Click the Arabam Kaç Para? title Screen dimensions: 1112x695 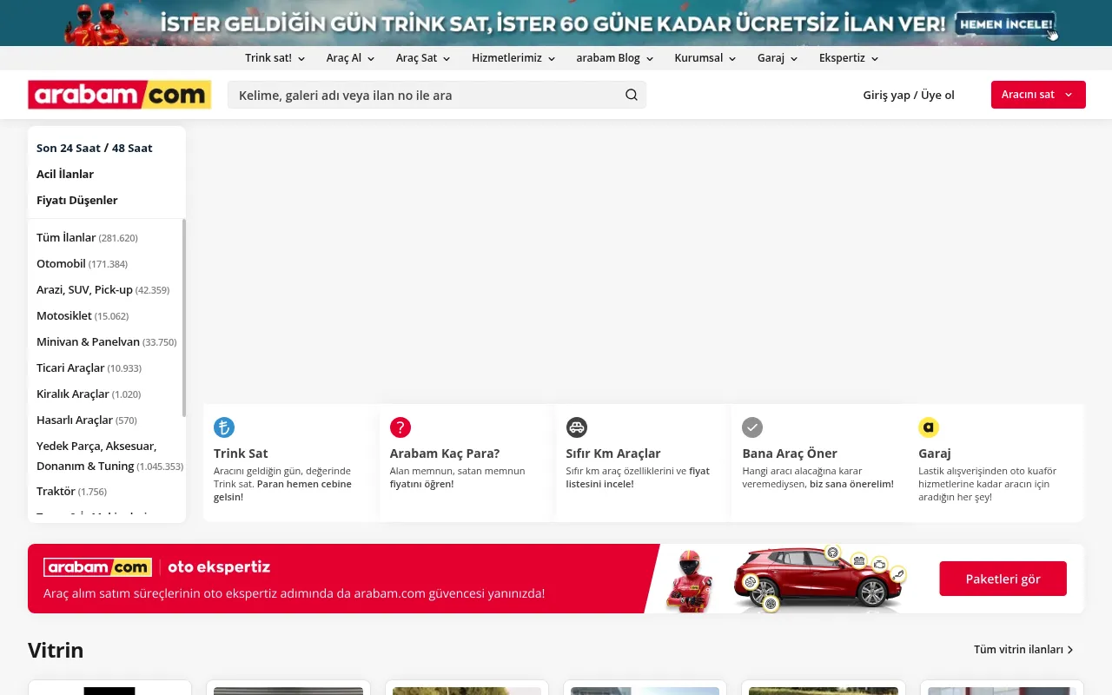click(x=445, y=453)
